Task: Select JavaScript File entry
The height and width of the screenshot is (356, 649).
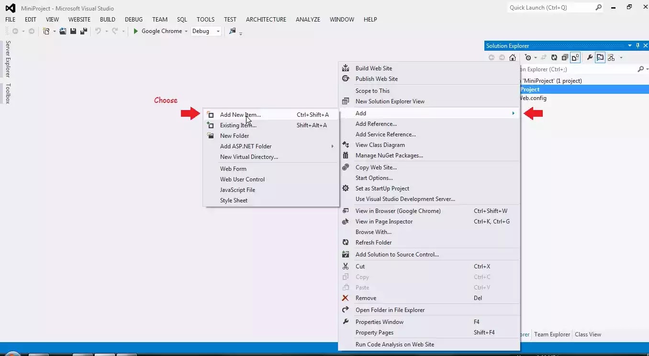Action: click(x=271, y=190)
